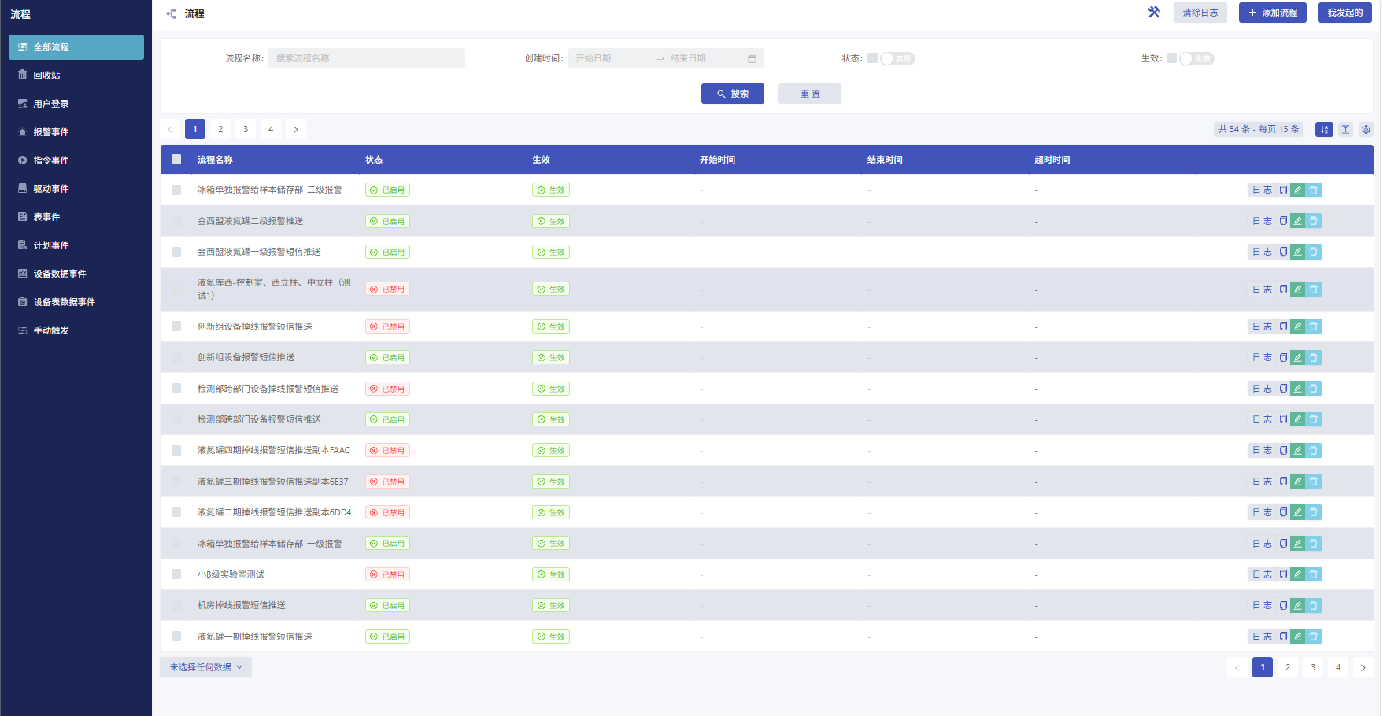
Task: Delete the 液氮罐四期掉线报警短信推送副本FAAC flow
Action: point(1314,450)
